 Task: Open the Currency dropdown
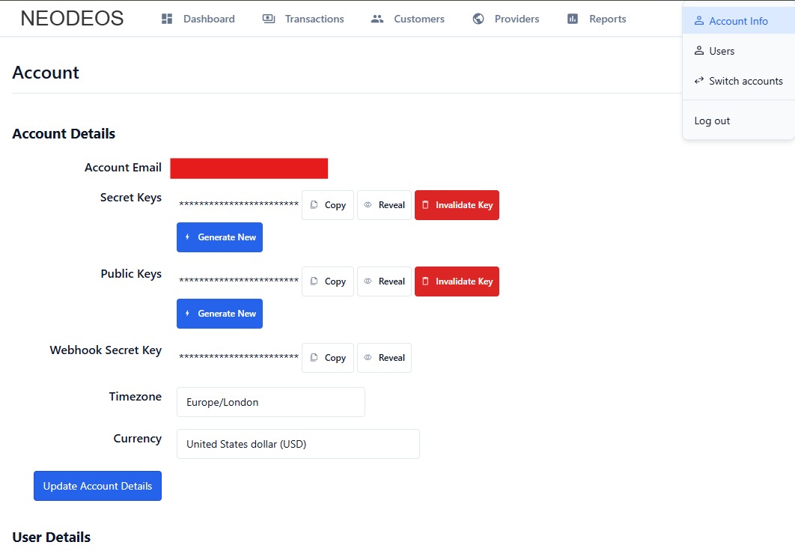(x=298, y=444)
